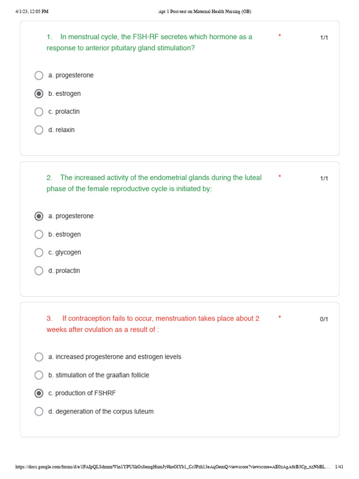Select 'b. estrogen' radio in question 1
This screenshot has width=359, height=479.
coord(39,94)
